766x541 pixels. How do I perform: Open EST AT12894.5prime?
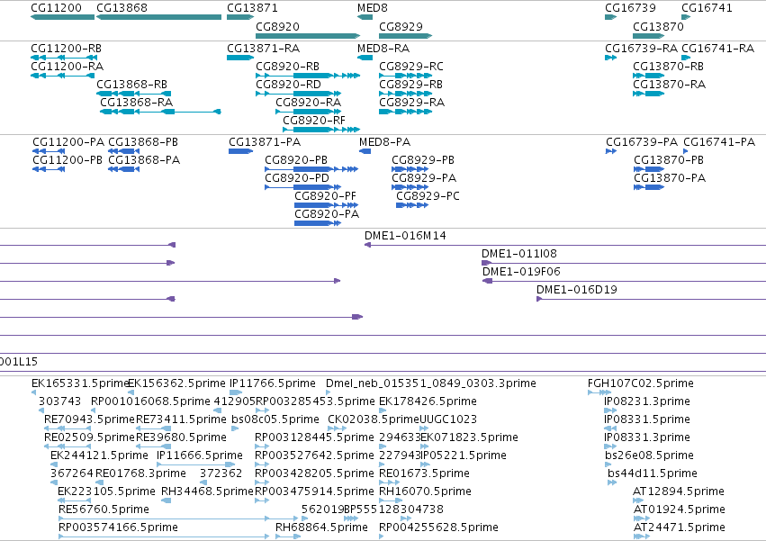pos(679,491)
